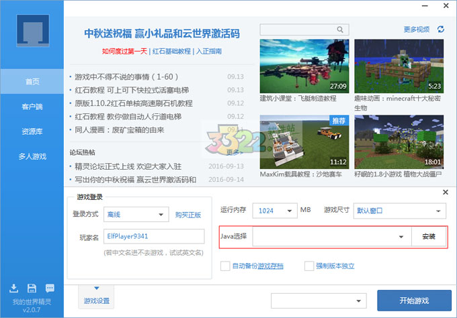Screen dimensions: 457x318
Task: Open post 写出你的中秋祝福 赢云世界激活码和
Action: 135,180
